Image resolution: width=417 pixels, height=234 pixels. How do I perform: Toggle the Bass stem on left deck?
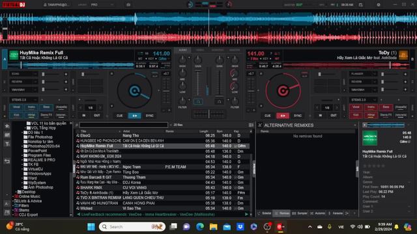(x=46, y=107)
